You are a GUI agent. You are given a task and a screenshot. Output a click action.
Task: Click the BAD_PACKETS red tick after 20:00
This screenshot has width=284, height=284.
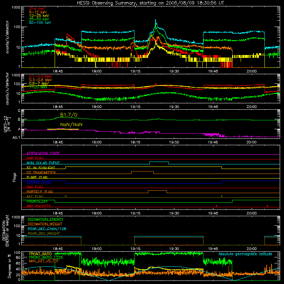(267, 206)
